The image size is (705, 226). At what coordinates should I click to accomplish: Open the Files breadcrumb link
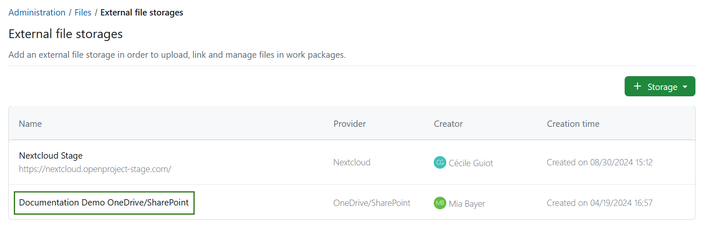click(83, 13)
